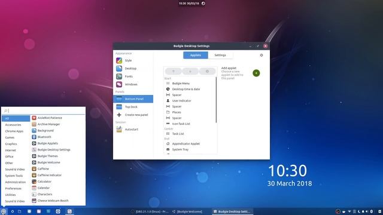
Task: Select User Indicator applet row
Action: pyautogui.click(x=190, y=101)
